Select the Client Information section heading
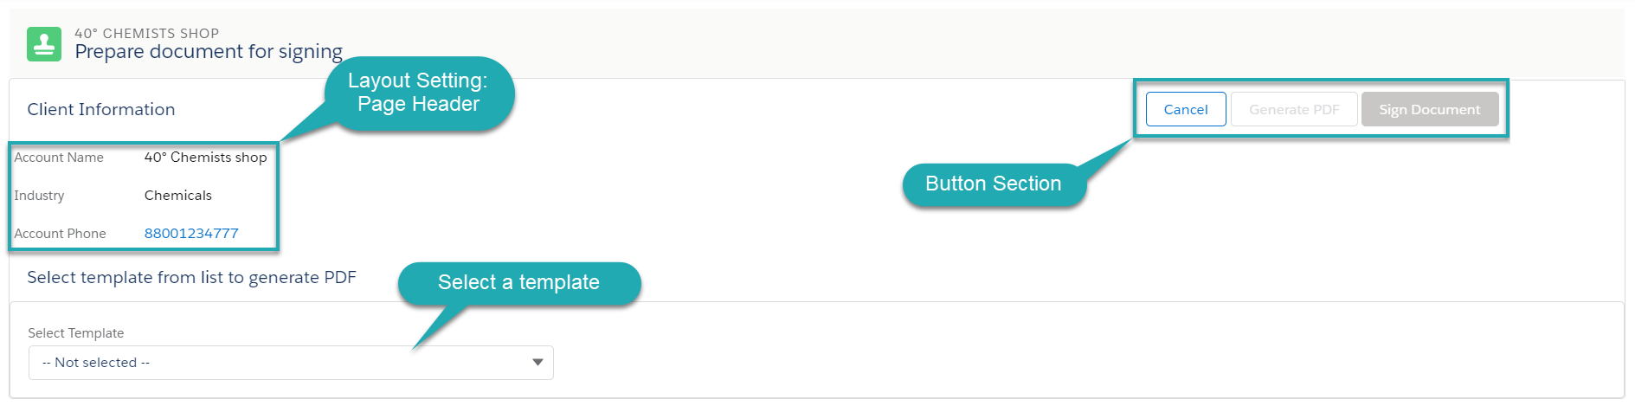This screenshot has width=1635, height=406. click(101, 110)
